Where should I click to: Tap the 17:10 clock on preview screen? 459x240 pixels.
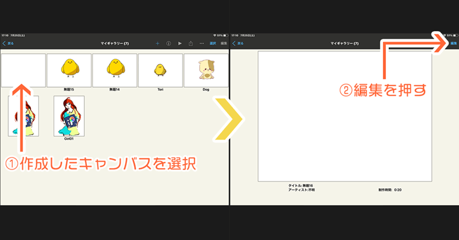[x=234, y=36]
